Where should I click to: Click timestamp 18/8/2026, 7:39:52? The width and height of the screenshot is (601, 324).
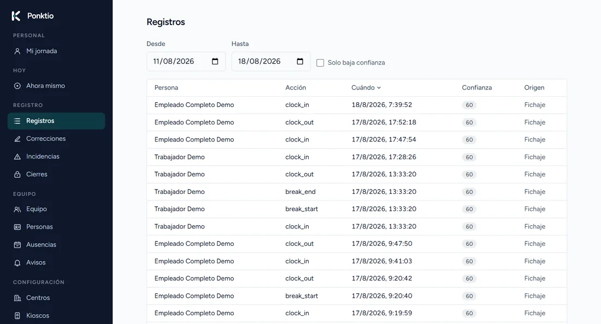click(382, 105)
